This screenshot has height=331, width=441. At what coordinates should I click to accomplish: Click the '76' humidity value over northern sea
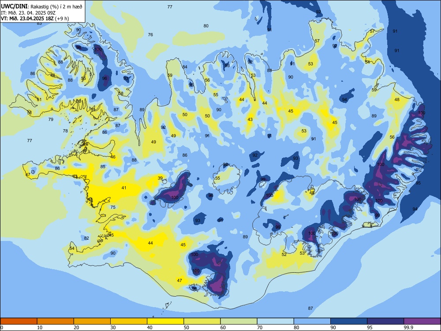pos(150,34)
